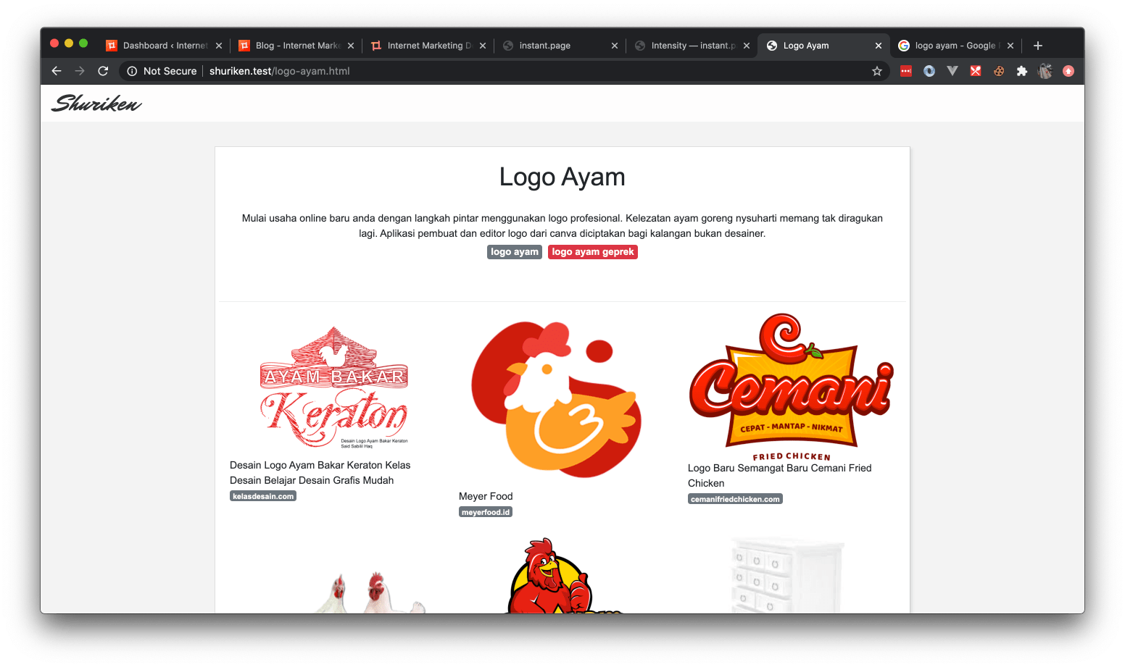
Task: Close the instant.page tab
Action: [615, 46]
